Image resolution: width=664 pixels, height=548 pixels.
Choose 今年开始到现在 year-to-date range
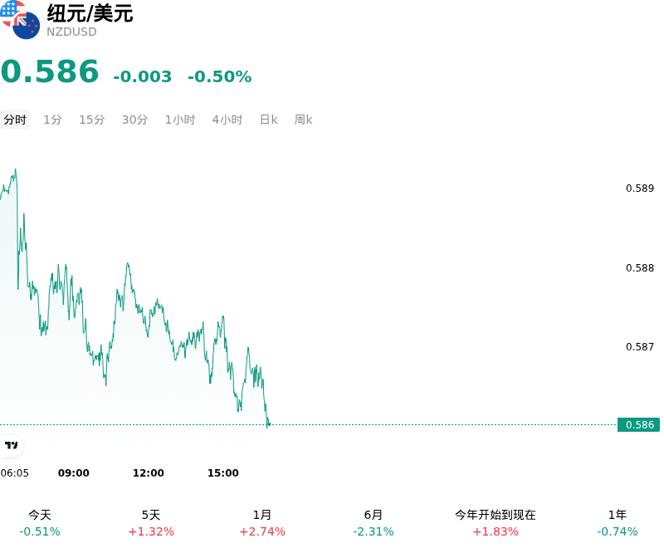click(x=496, y=523)
